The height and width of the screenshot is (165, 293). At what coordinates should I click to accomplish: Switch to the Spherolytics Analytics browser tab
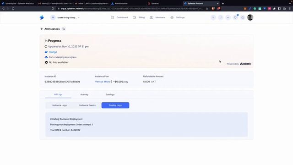pos(18,3)
